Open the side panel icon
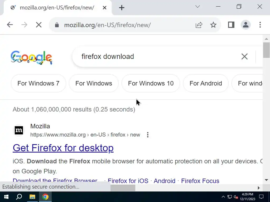 [x=231, y=25]
